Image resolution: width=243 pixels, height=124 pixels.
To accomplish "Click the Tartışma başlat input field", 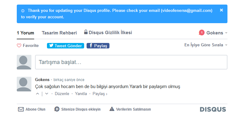I will pyautogui.click(x=131, y=62).
